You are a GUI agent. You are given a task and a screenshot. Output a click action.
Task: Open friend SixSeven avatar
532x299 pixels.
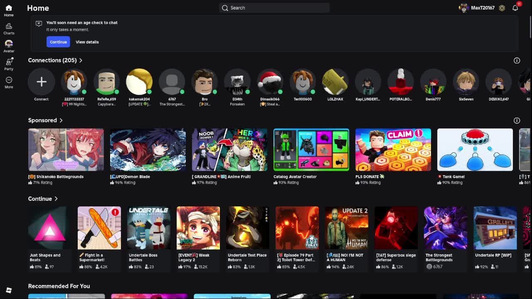(466, 82)
